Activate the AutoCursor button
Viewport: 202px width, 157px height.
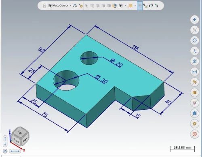pyautogui.click(x=58, y=6)
